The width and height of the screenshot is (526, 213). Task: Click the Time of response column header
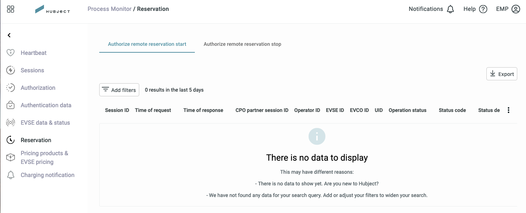pos(203,110)
